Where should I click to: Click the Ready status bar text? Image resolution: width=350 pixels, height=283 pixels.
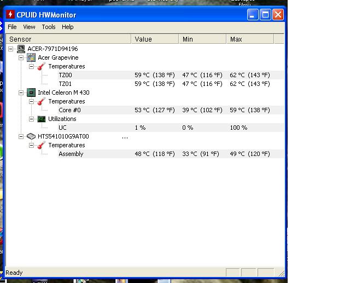click(14, 273)
